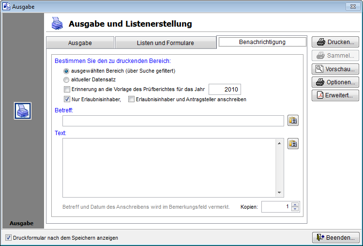Screen dimensions: 363x246
Task: Check 'Erlaubnisinhaber und Antragsteller anschreiben'
Action: tap(131, 99)
